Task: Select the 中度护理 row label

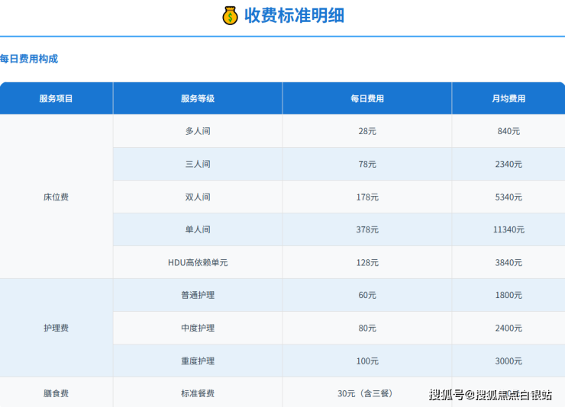Action: pos(198,328)
